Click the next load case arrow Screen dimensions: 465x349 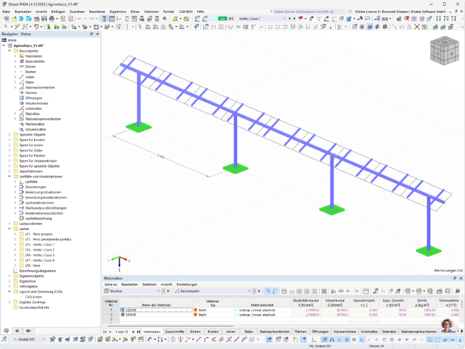294,19
